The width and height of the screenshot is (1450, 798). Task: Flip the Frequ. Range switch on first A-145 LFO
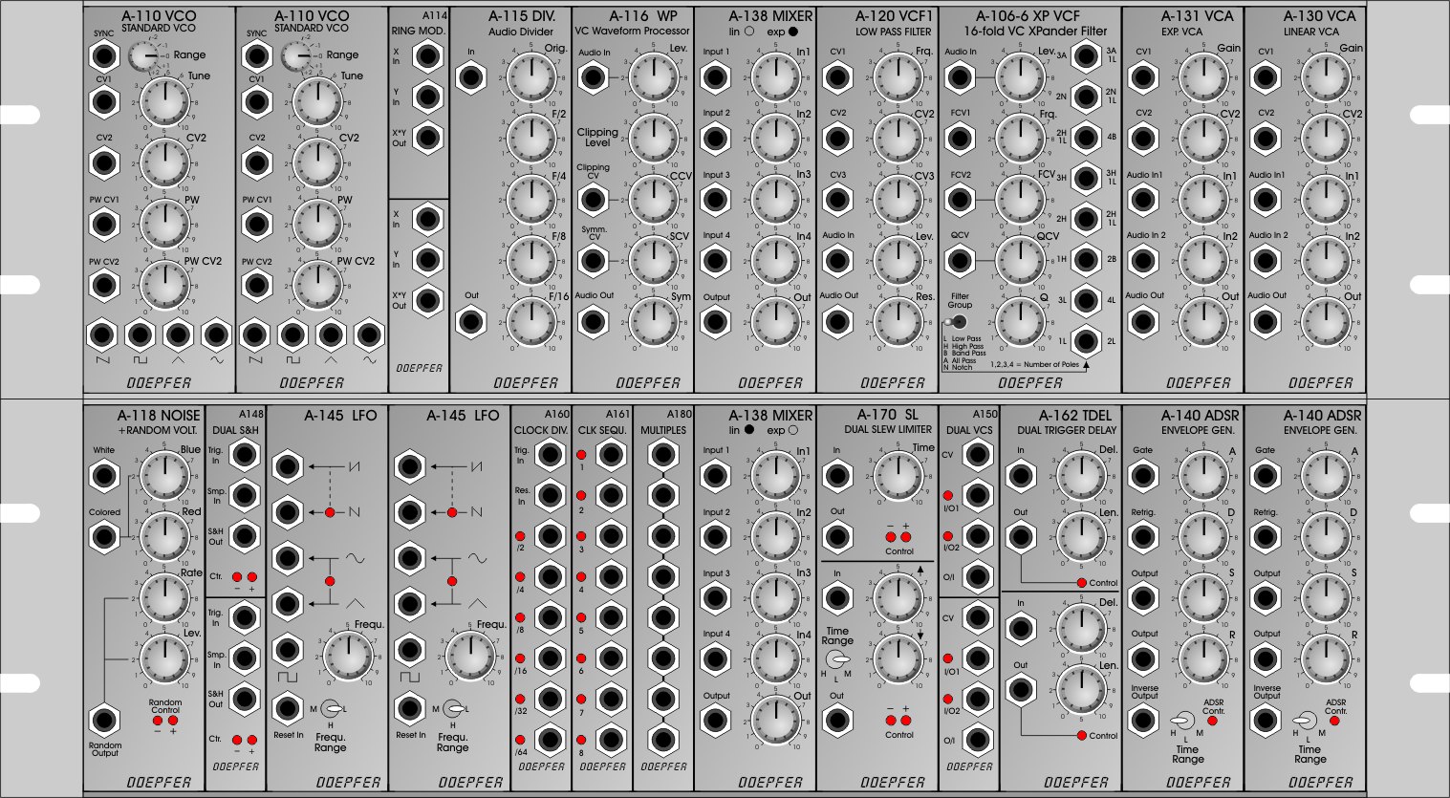coord(332,709)
